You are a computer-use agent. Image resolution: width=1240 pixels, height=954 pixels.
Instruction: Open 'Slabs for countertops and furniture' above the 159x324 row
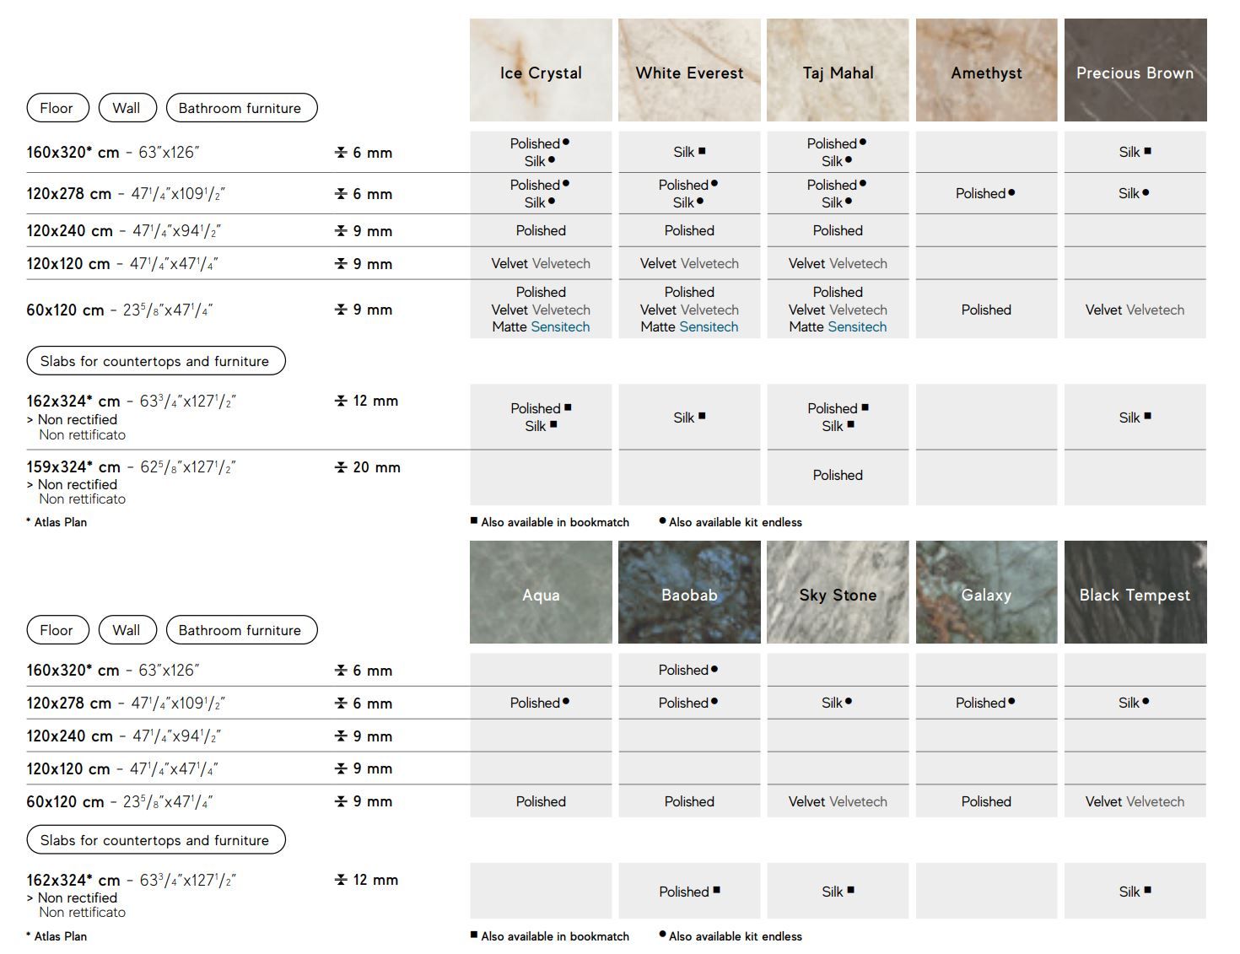click(155, 361)
